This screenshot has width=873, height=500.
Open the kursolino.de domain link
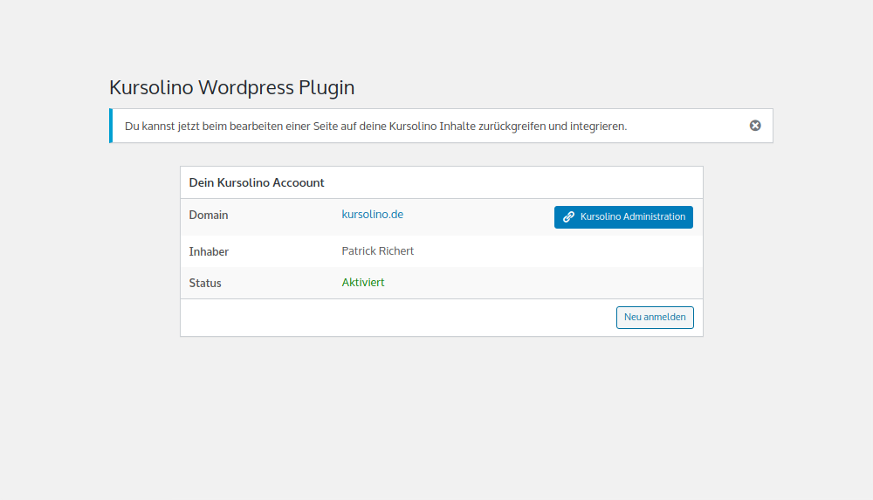(x=373, y=215)
